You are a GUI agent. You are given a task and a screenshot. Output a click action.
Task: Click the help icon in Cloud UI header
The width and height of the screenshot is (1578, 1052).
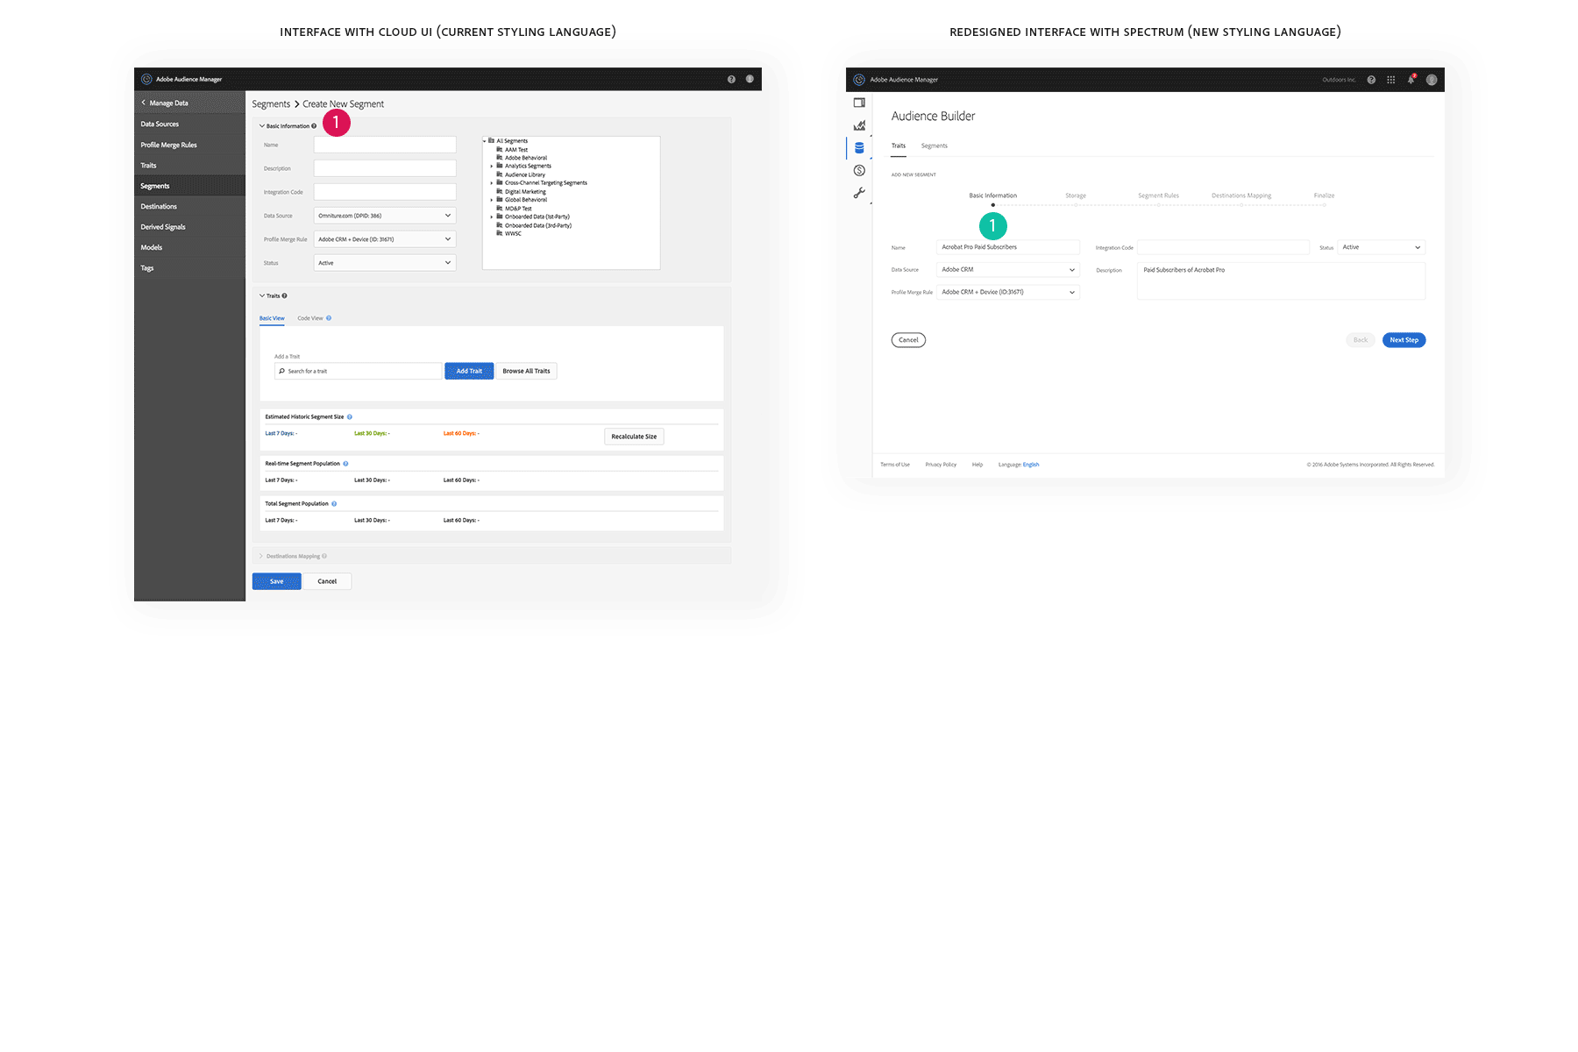tap(731, 79)
